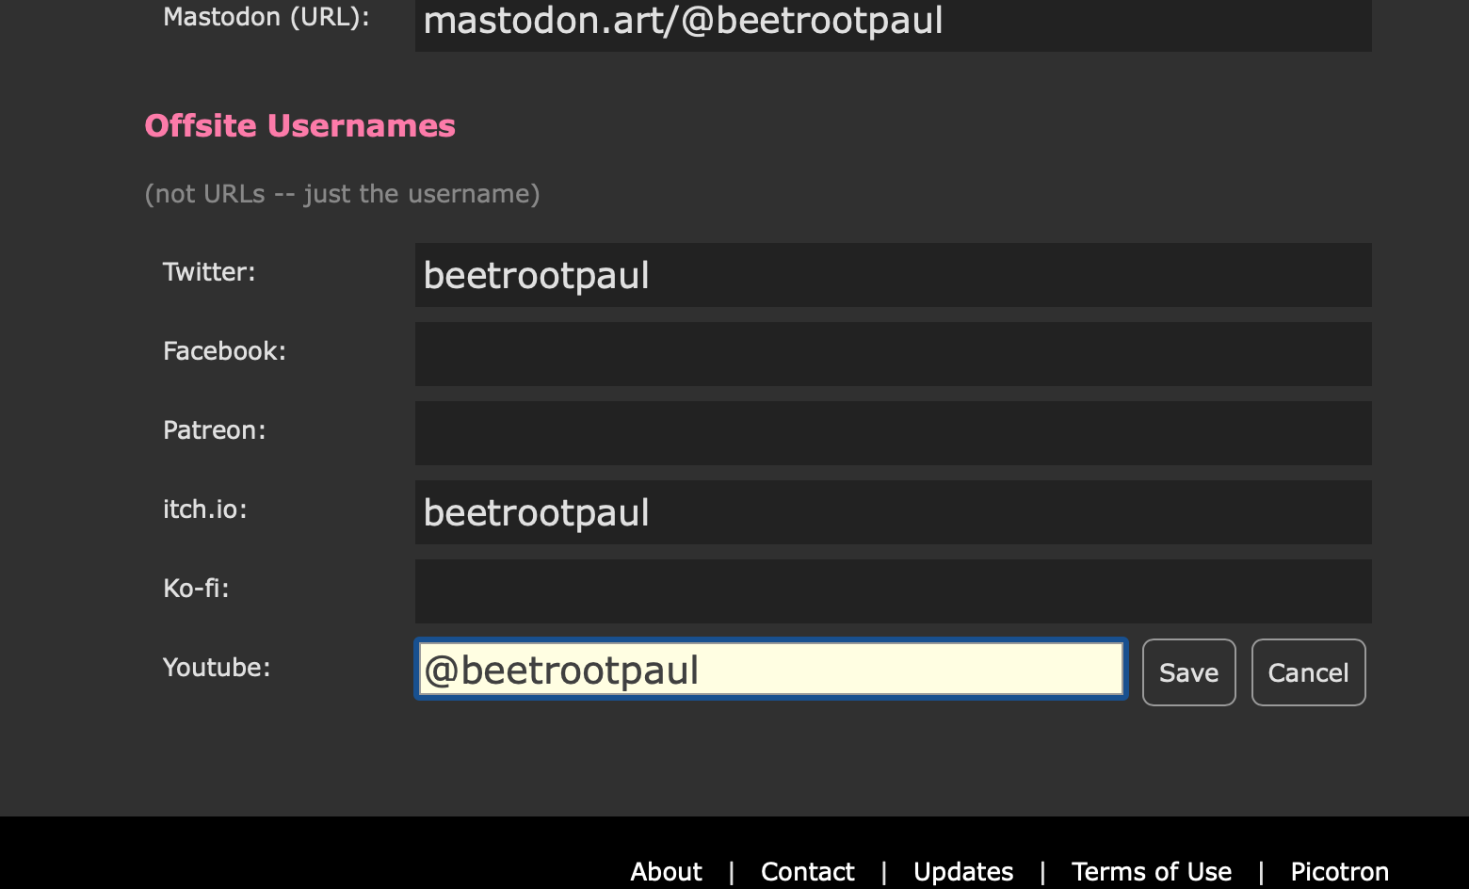
Task: Open the Picotron footer link
Action: pyautogui.click(x=1339, y=872)
